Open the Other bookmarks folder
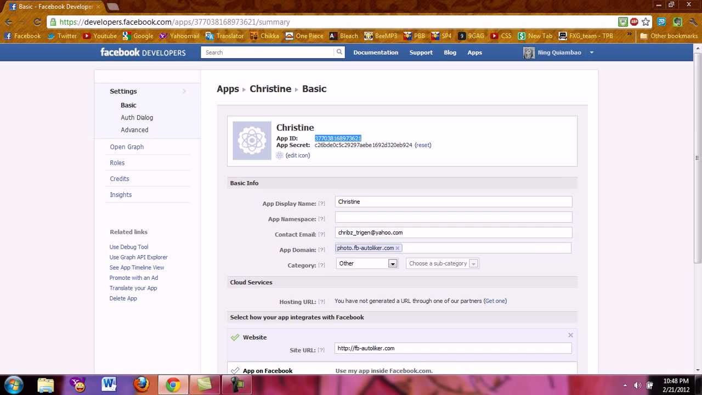The image size is (702, 395). pyautogui.click(x=669, y=36)
